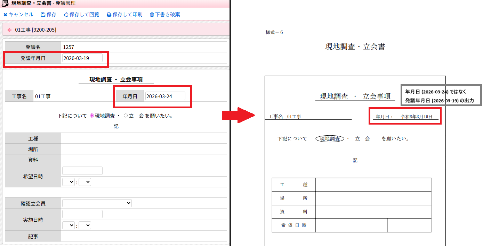Select the 立会 radio button
The width and height of the screenshot is (483, 246).
click(126, 116)
